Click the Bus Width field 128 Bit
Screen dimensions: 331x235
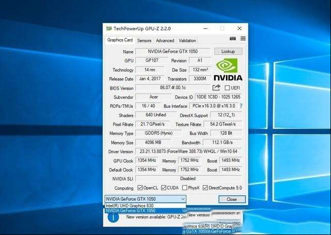226,133
